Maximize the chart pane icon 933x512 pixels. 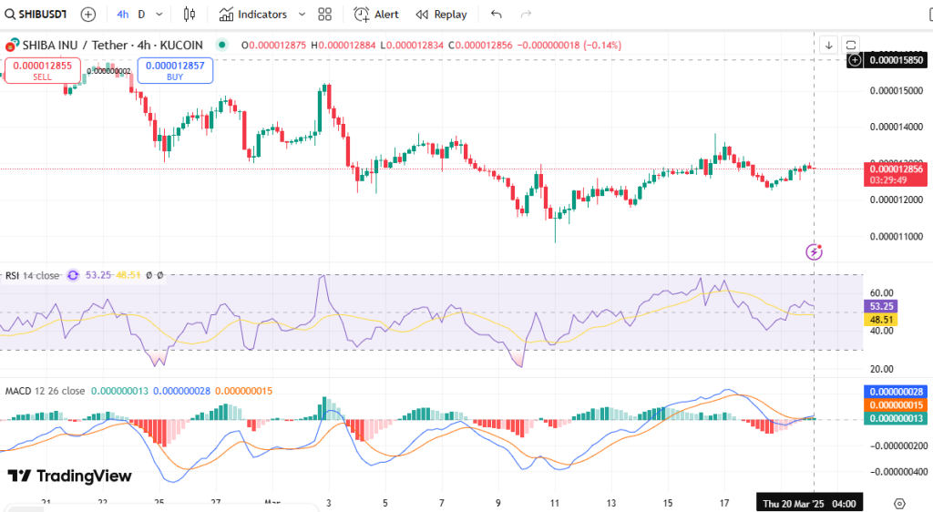click(x=851, y=45)
